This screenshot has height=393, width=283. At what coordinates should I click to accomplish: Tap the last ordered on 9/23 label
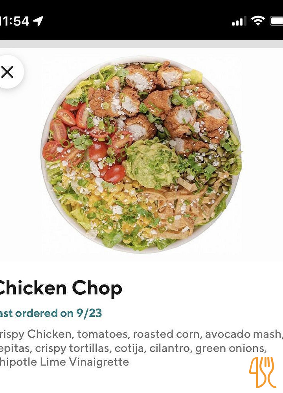tap(51, 313)
